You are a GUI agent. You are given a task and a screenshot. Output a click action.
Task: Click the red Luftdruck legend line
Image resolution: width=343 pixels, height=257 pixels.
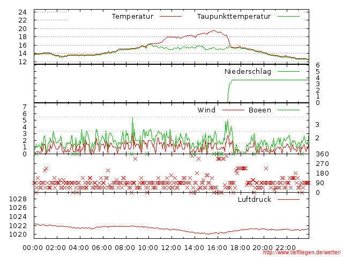[288, 199]
